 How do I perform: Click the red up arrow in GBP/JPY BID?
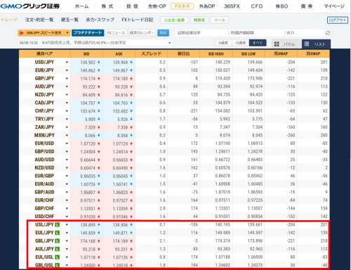pos(99,79)
